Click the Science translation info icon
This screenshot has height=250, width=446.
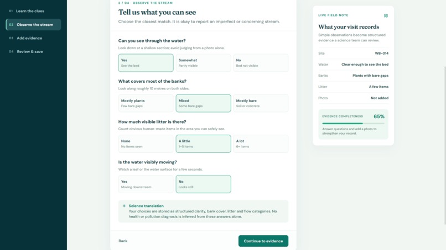click(124, 206)
